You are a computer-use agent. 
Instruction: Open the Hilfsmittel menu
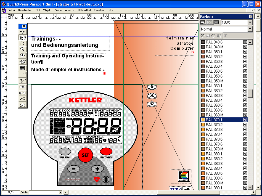coord(84,10)
